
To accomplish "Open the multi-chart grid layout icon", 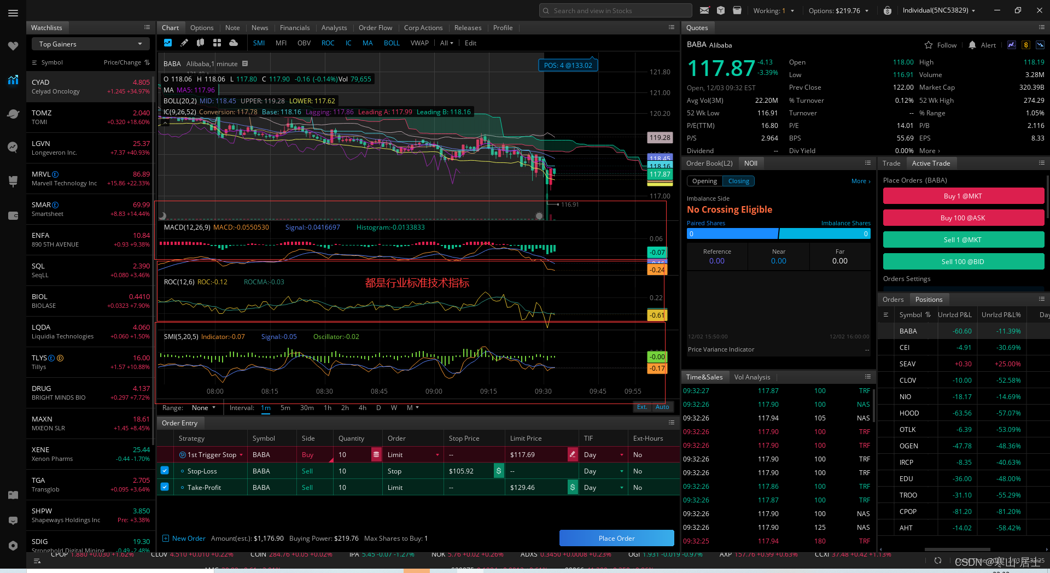I will tap(217, 43).
